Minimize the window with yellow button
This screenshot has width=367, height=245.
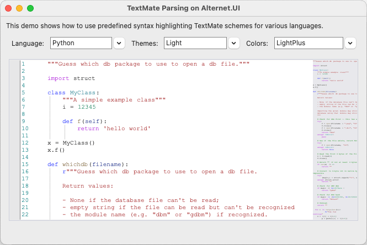[19, 8]
